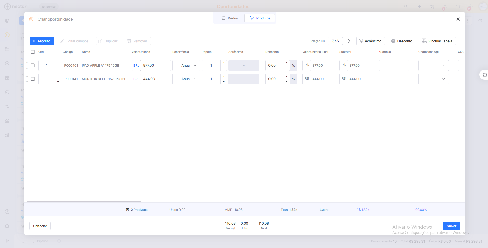The width and height of the screenshot is (488, 248).
Task: Click the Editar campos button
Action: click(75, 41)
